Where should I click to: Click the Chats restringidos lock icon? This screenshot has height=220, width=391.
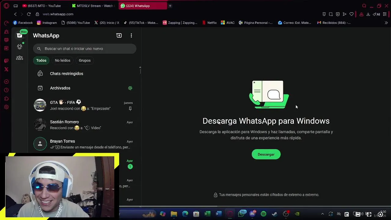point(40,74)
